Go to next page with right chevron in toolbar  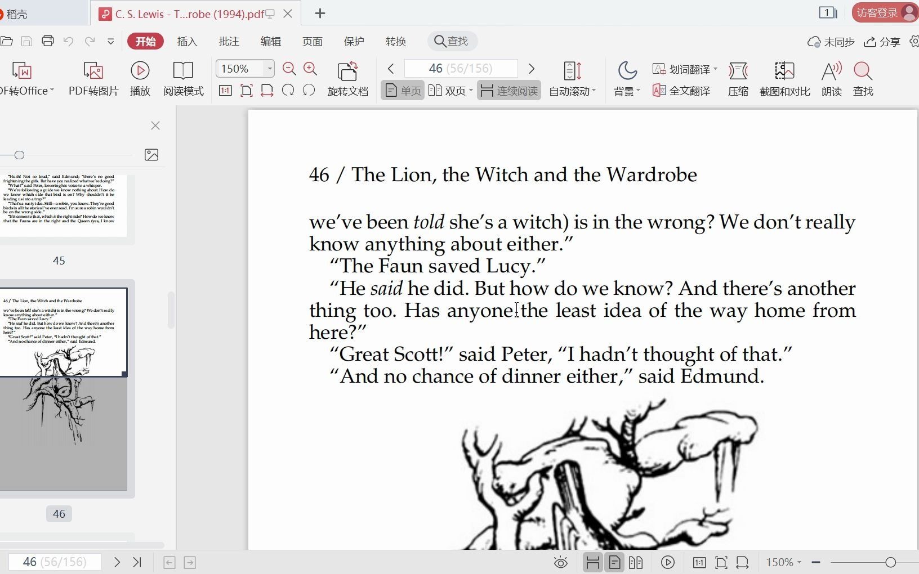(x=532, y=69)
